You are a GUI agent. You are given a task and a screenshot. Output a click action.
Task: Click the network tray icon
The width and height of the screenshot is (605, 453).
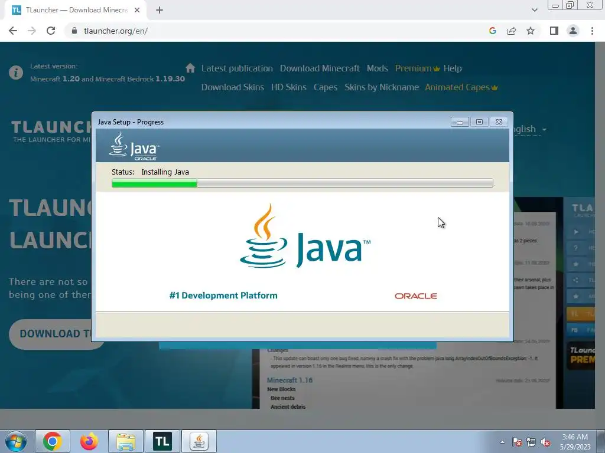click(x=531, y=442)
